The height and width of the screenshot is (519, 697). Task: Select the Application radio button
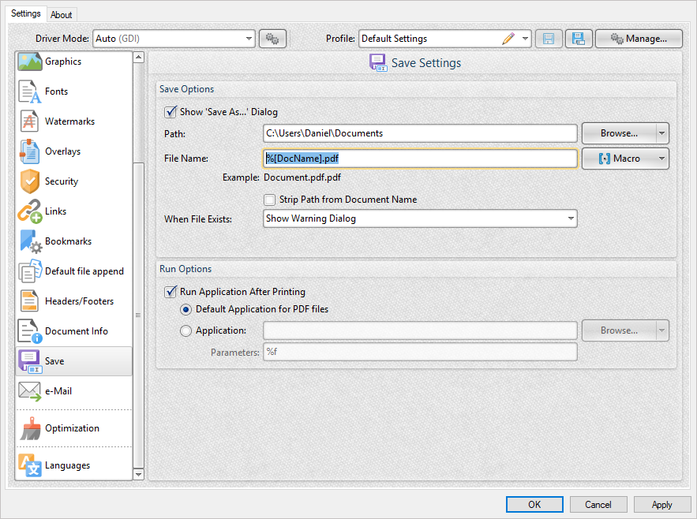(185, 330)
